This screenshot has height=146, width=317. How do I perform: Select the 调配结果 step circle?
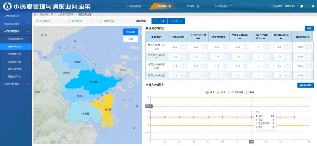click(x=133, y=21)
